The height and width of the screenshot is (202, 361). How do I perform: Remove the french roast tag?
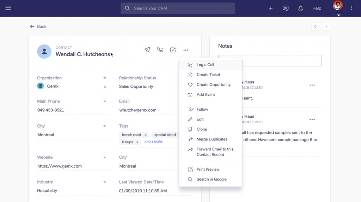[x=146, y=135]
